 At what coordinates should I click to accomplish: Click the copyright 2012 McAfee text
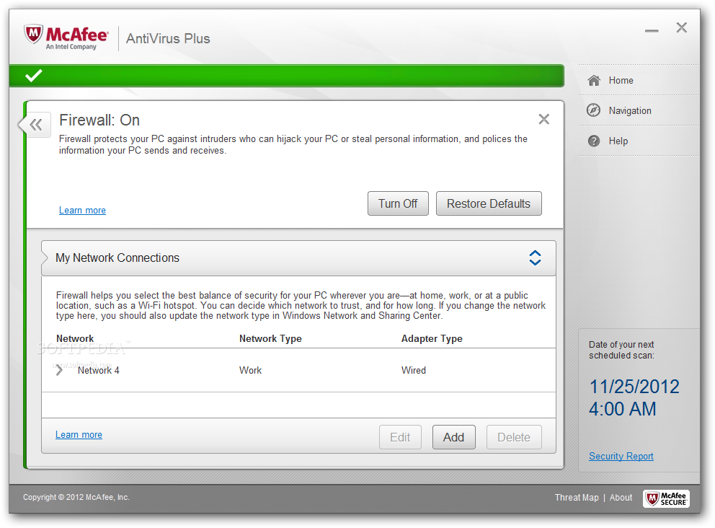click(76, 497)
